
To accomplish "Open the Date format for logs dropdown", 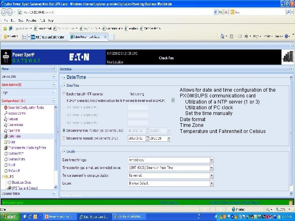I will (x=212, y=160).
